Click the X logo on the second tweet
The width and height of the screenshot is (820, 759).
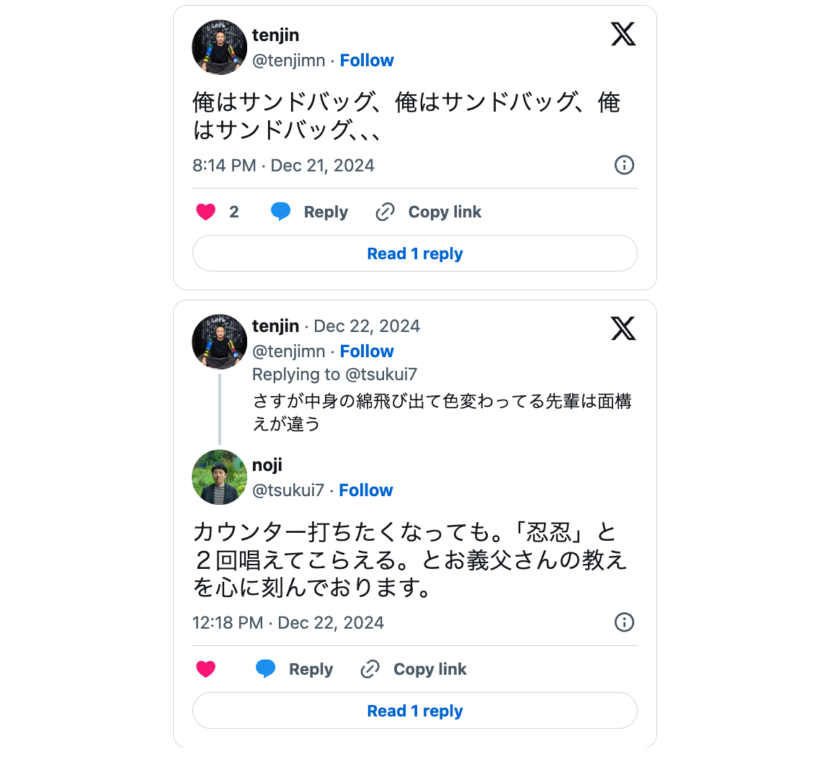(623, 328)
